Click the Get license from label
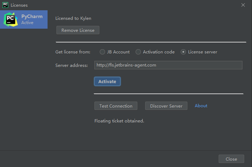This screenshot has height=167, width=252. pyautogui.click(x=73, y=52)
